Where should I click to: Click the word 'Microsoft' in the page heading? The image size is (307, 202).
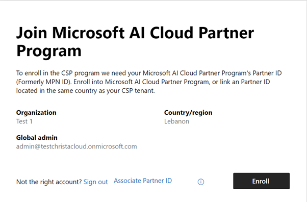[88, 33]
